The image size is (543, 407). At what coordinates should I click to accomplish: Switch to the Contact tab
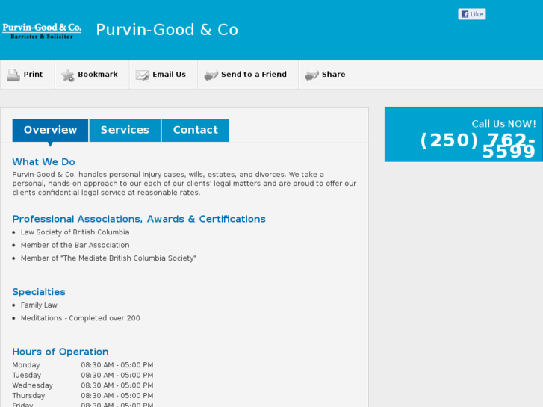click(x=195, y=130)
